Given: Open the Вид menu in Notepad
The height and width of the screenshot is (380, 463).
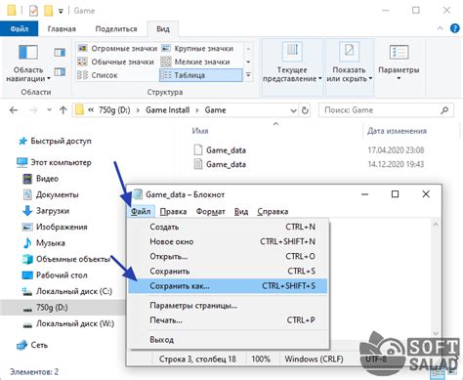Looking at the screenshot, I should point(241,212).
